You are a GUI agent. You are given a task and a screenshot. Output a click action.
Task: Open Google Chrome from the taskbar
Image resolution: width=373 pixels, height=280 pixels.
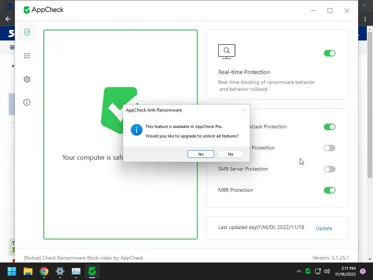pyautogui.click(x=44, y=271)
